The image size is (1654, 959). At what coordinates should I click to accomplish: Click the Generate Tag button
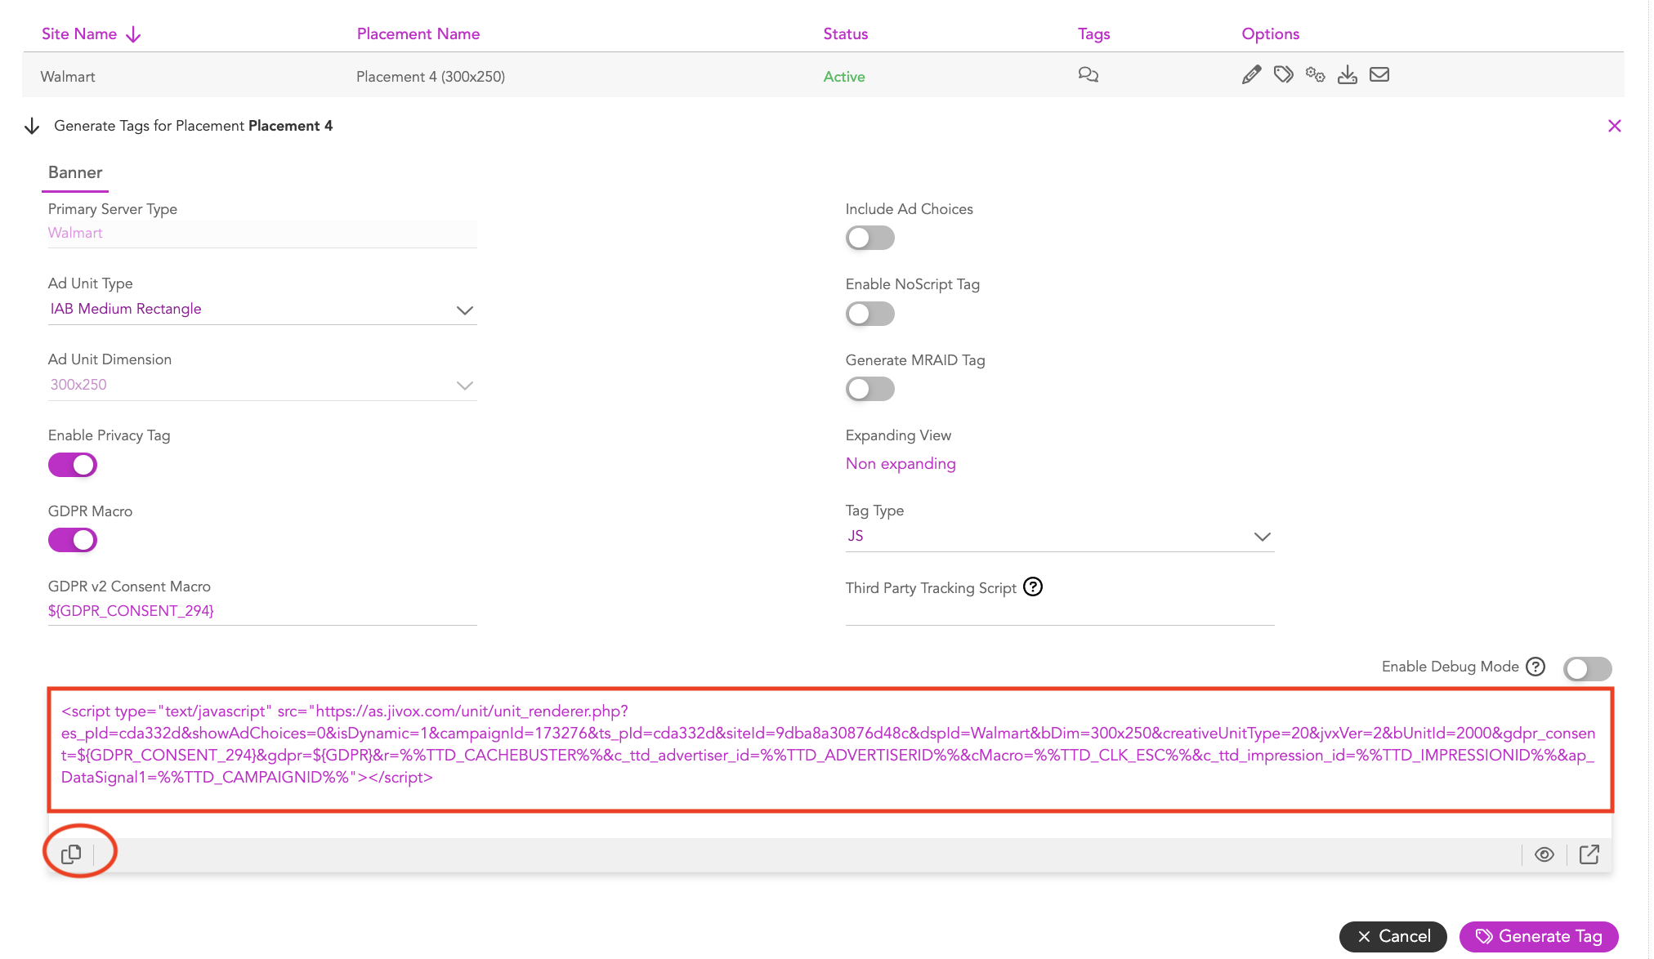1538,936
